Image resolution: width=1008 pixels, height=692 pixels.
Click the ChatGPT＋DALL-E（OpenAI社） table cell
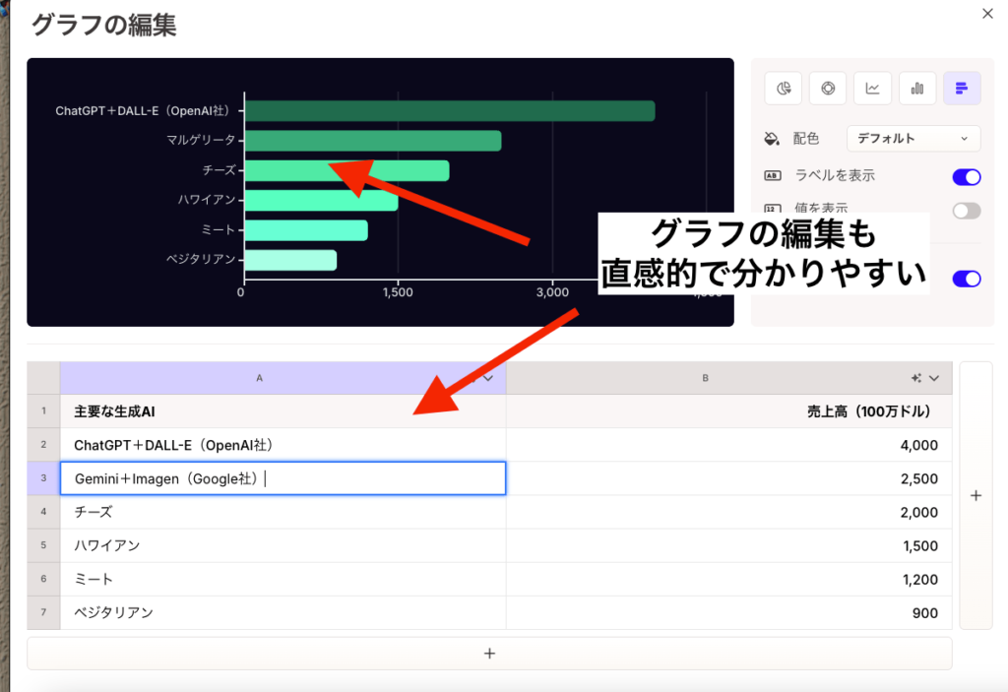[283, 444]
